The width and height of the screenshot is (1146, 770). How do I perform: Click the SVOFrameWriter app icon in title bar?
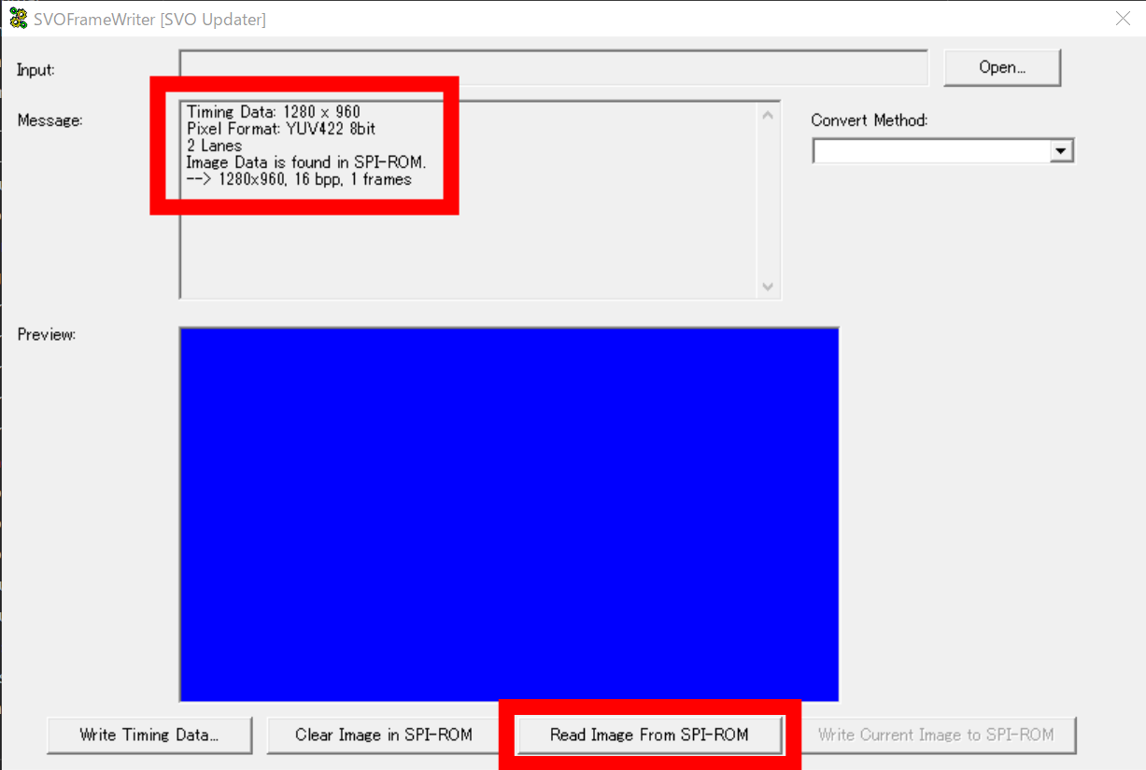18,18
